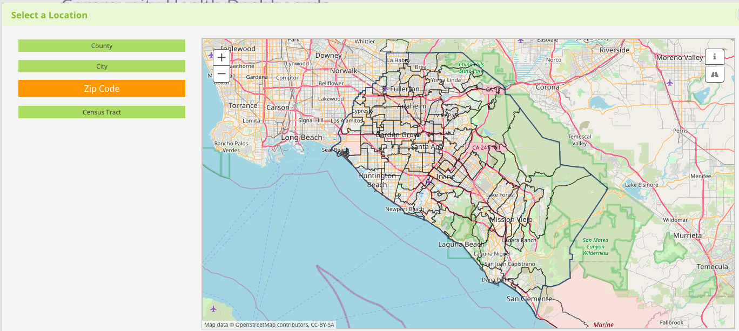Click the Laguna Niguel map label
The width and height of the screenshot is (739, 331).
click(x=492, y=253)
